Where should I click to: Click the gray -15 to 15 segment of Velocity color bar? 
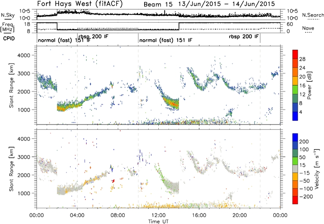click(295, 169)
